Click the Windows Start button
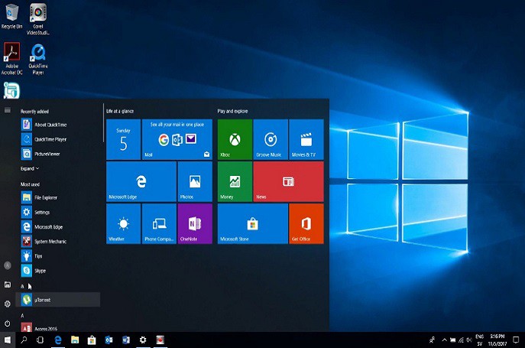 point(8,340)
